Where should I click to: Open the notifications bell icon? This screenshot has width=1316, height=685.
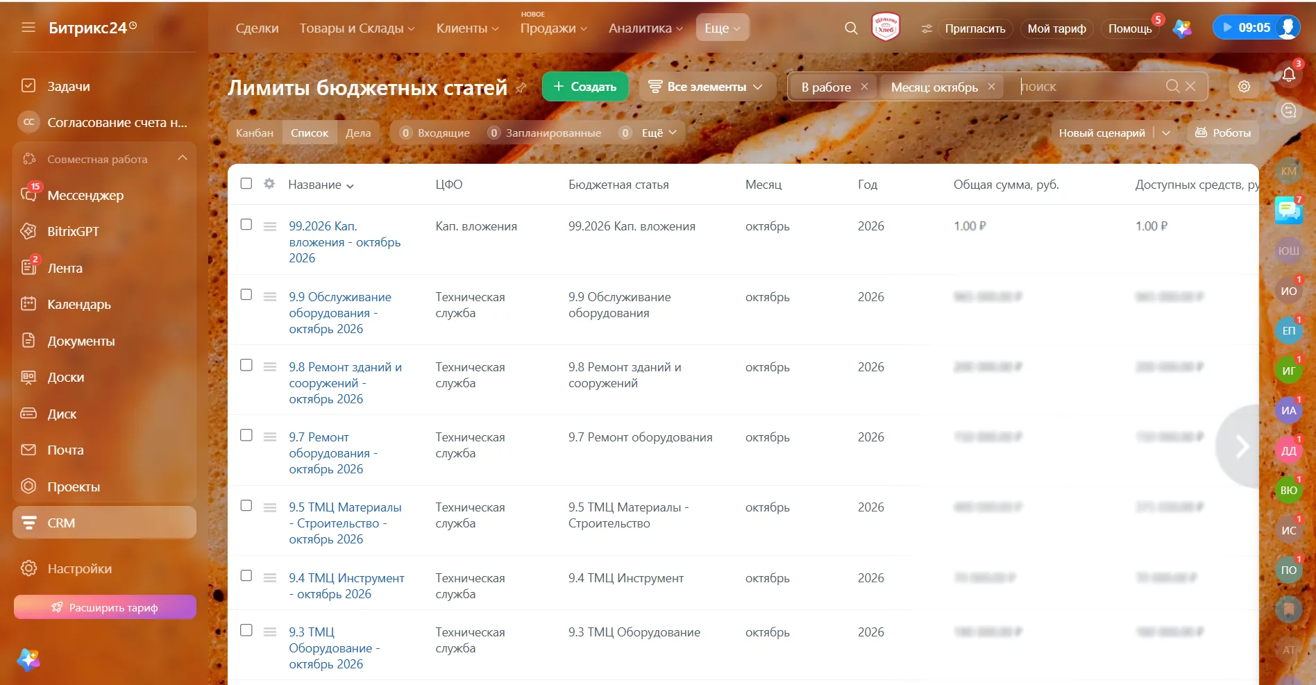click(x=1289, y=74)
